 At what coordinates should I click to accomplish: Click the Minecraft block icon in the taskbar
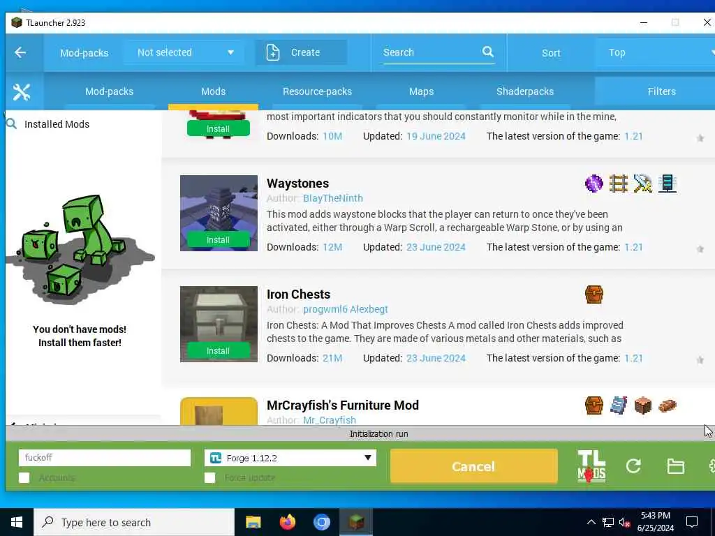[356, 522]
